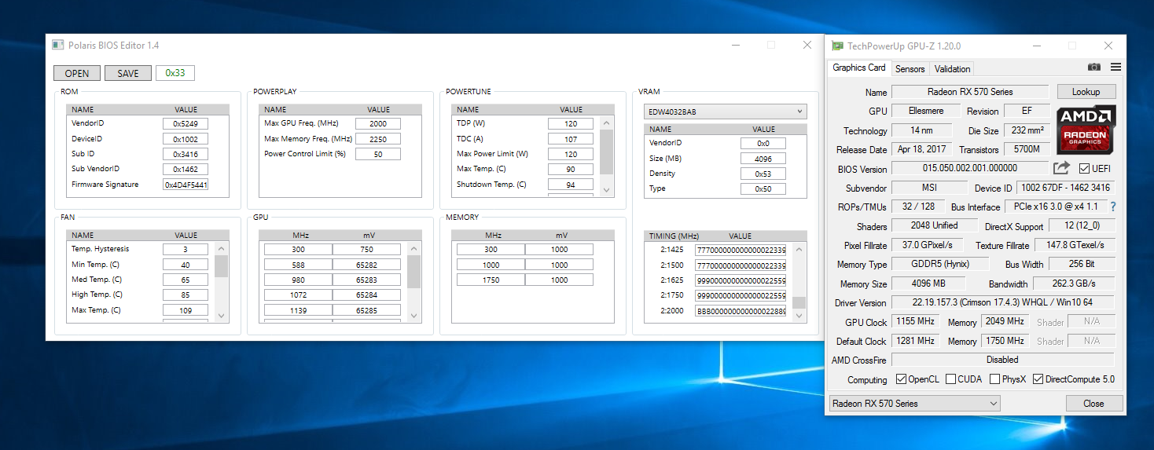Toggle the PhysX checkbox

coord(995,379)
